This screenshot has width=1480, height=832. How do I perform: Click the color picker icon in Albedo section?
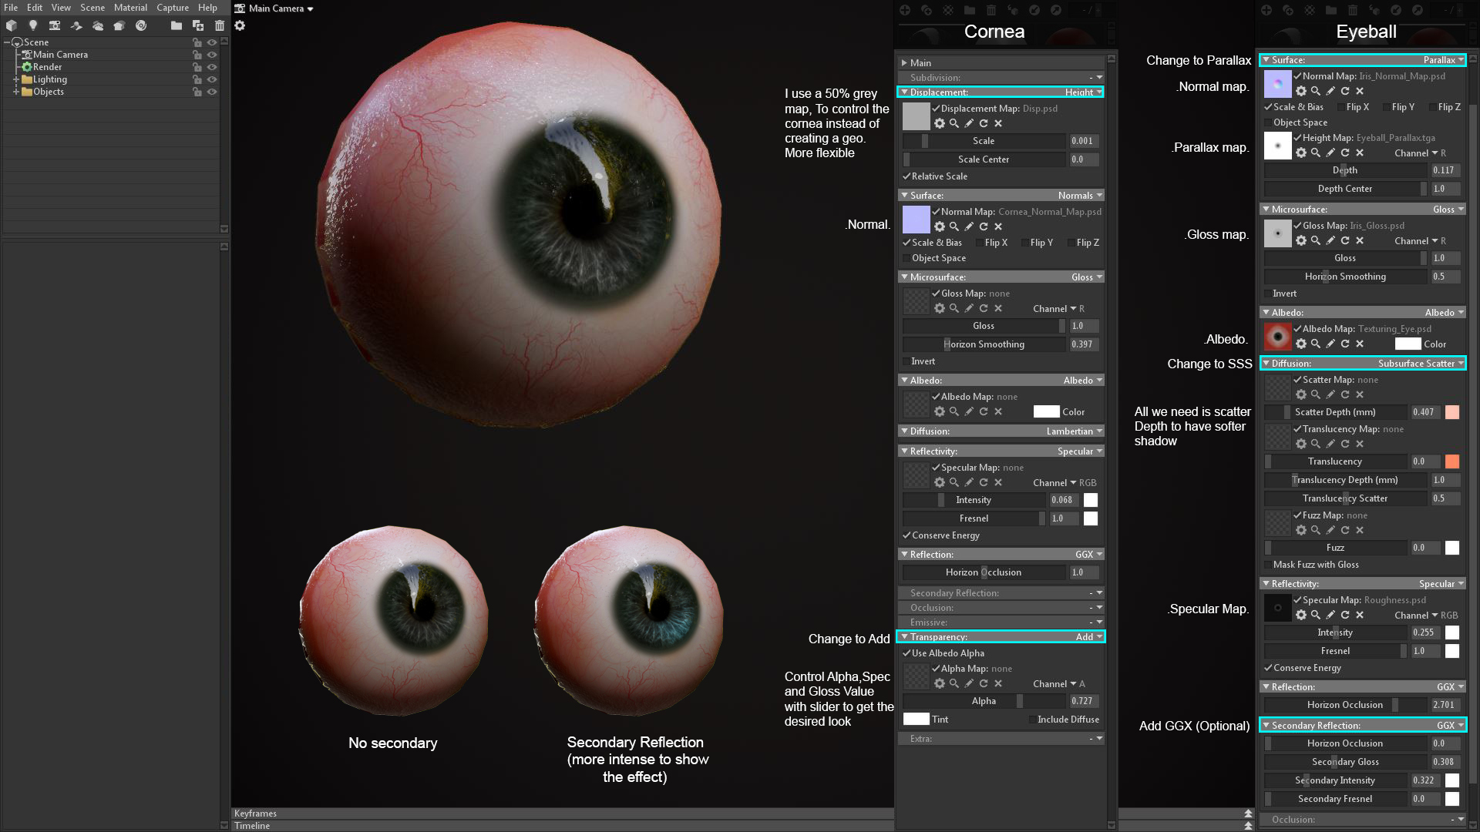click(970, 411)
